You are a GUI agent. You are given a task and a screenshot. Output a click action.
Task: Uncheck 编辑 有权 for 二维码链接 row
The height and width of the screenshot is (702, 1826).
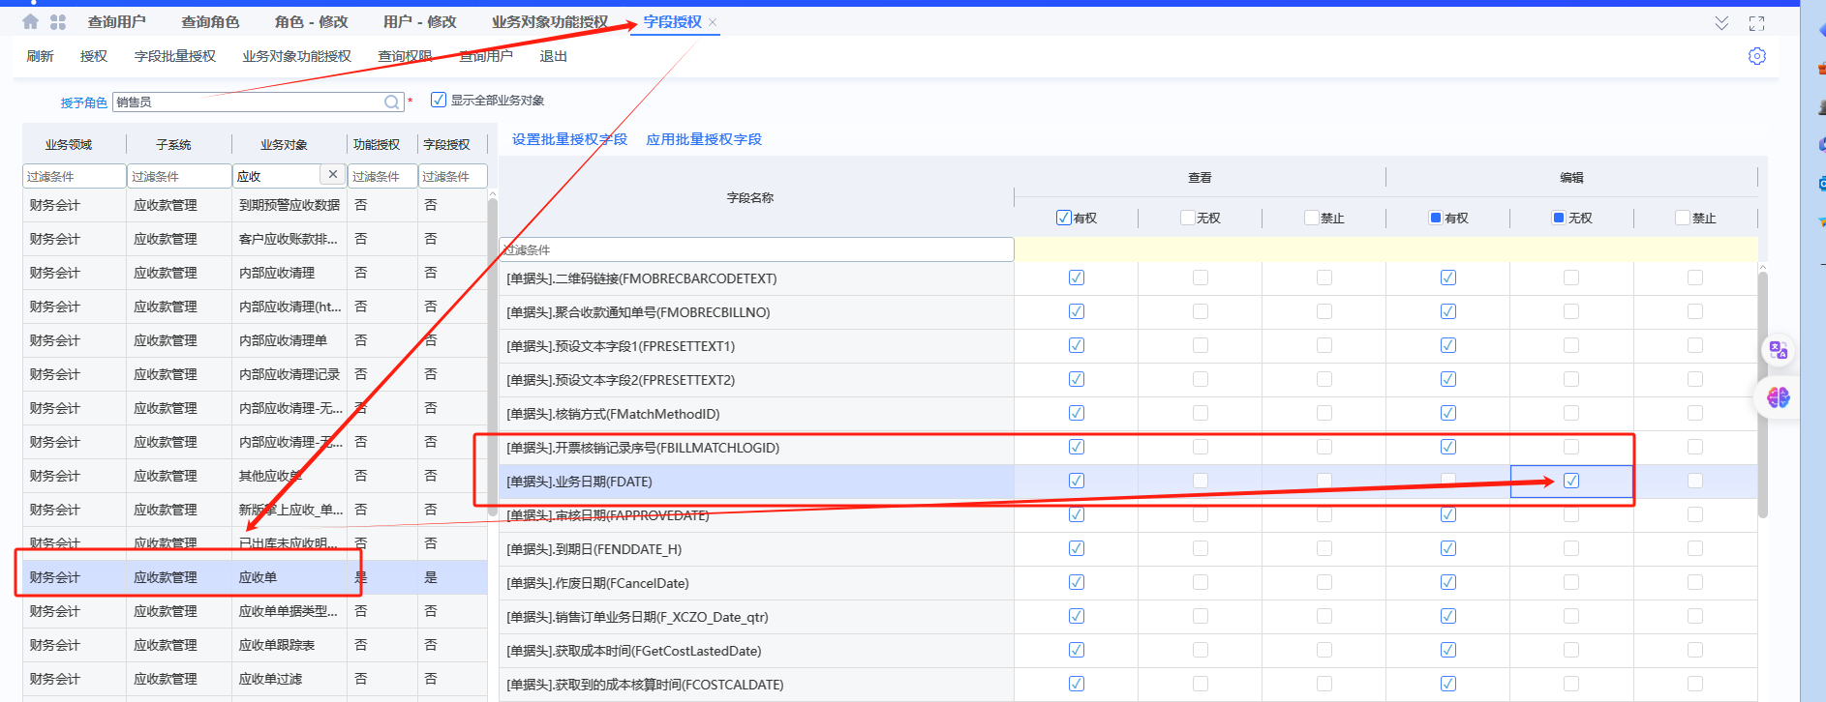tap(1448, 278)
